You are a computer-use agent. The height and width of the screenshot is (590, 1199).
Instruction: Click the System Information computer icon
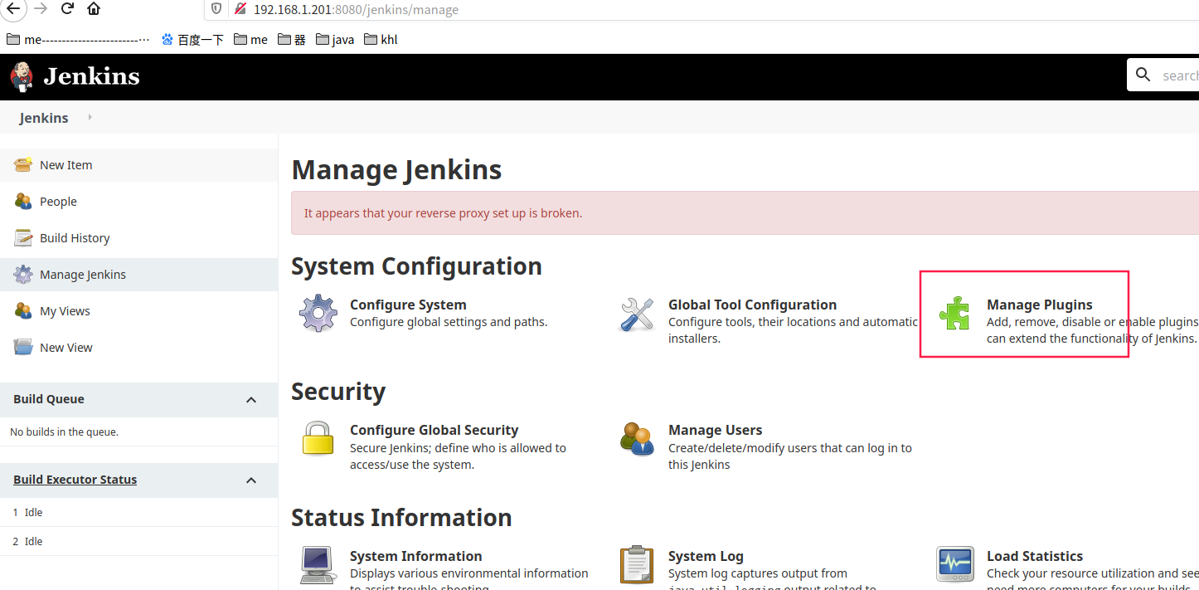click(x=318, y=565)
